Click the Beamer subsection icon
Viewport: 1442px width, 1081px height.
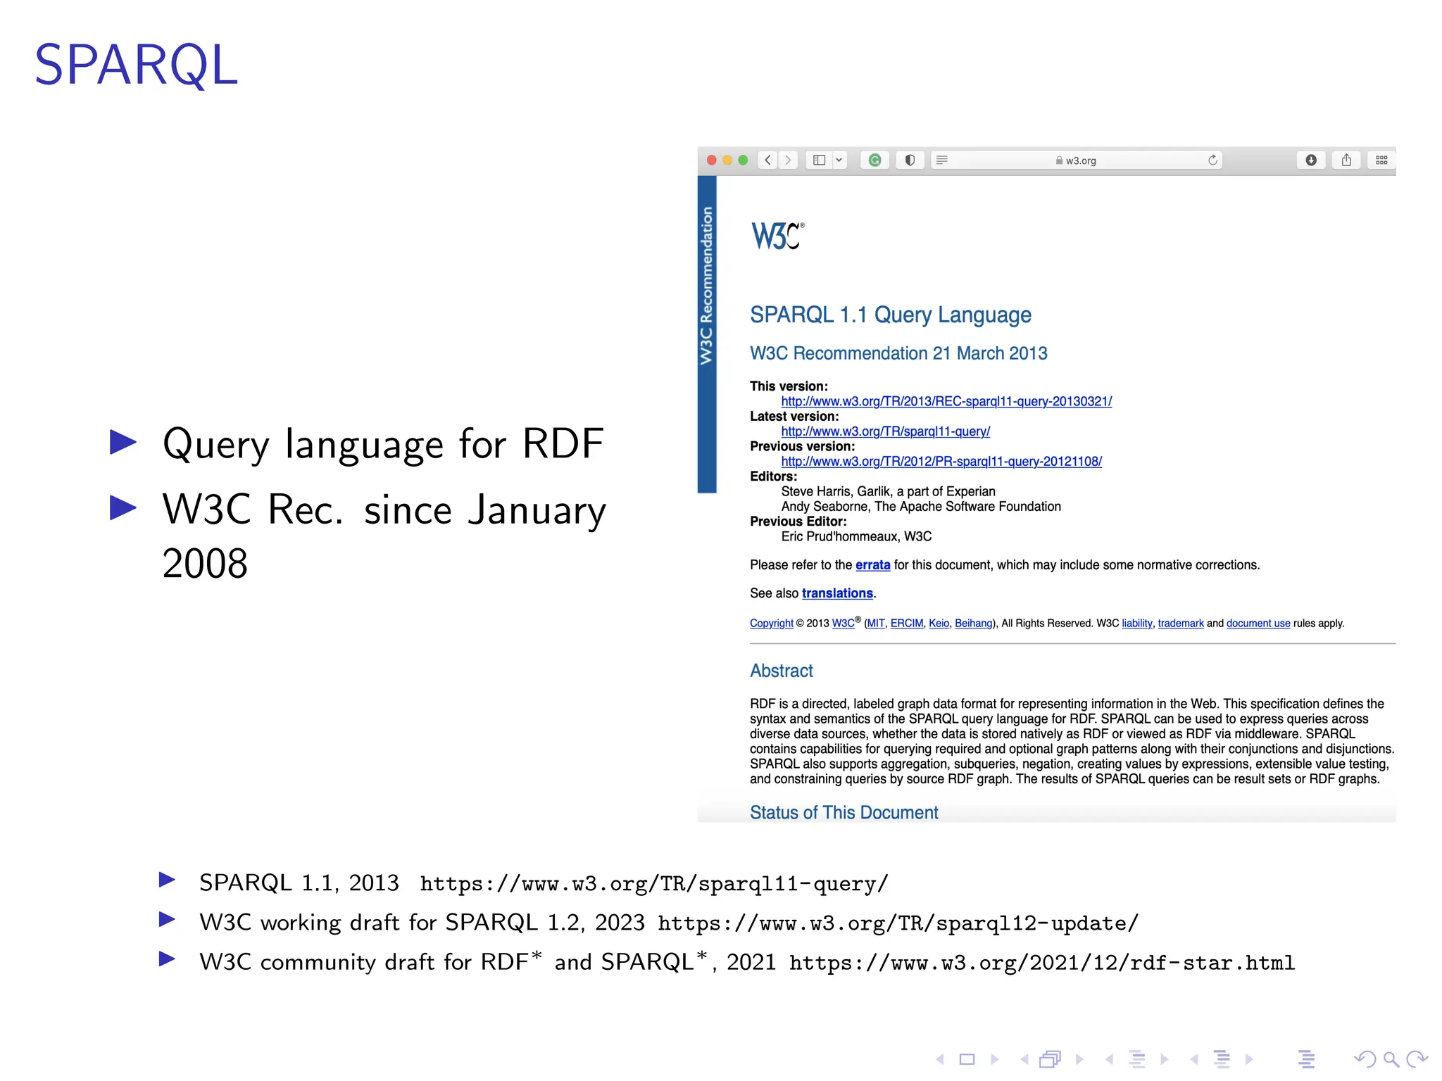(1137, 1059)
